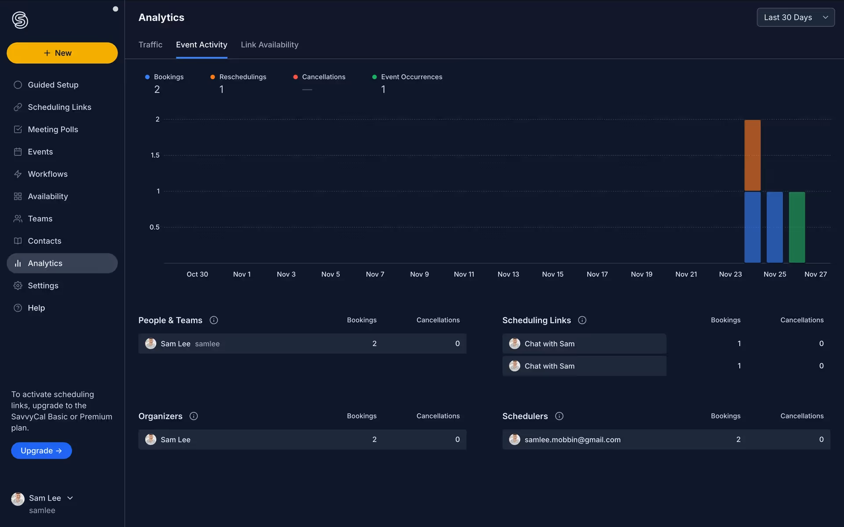The image size is (844, 527).
Task: Open the Last 30 Days dropdown
Action: pos(795,18)
